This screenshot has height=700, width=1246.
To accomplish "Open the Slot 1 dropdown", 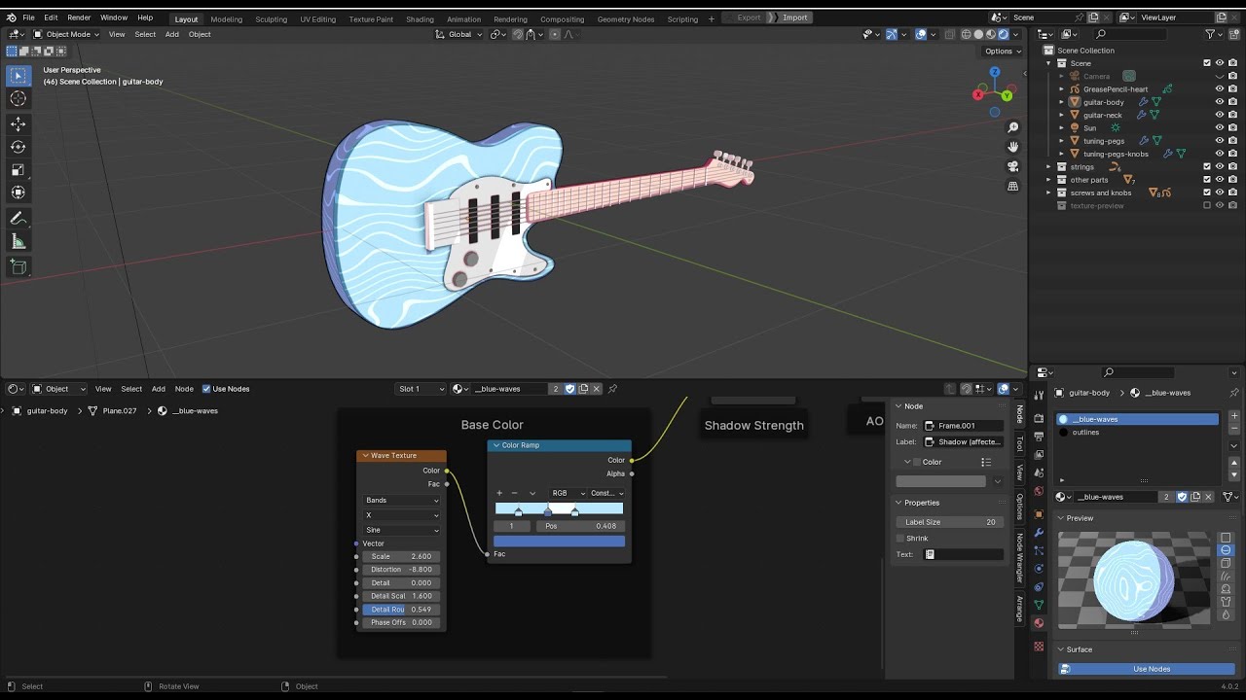I will click(x=421, y=389).
